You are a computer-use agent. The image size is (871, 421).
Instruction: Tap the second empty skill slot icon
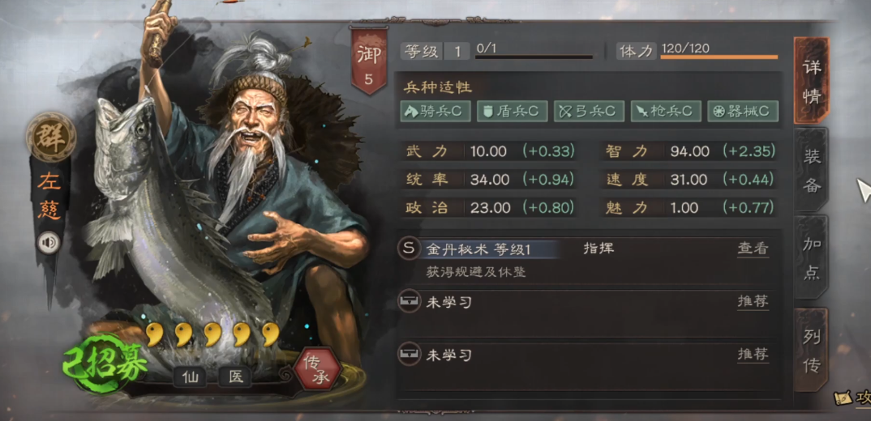(408, 353)
